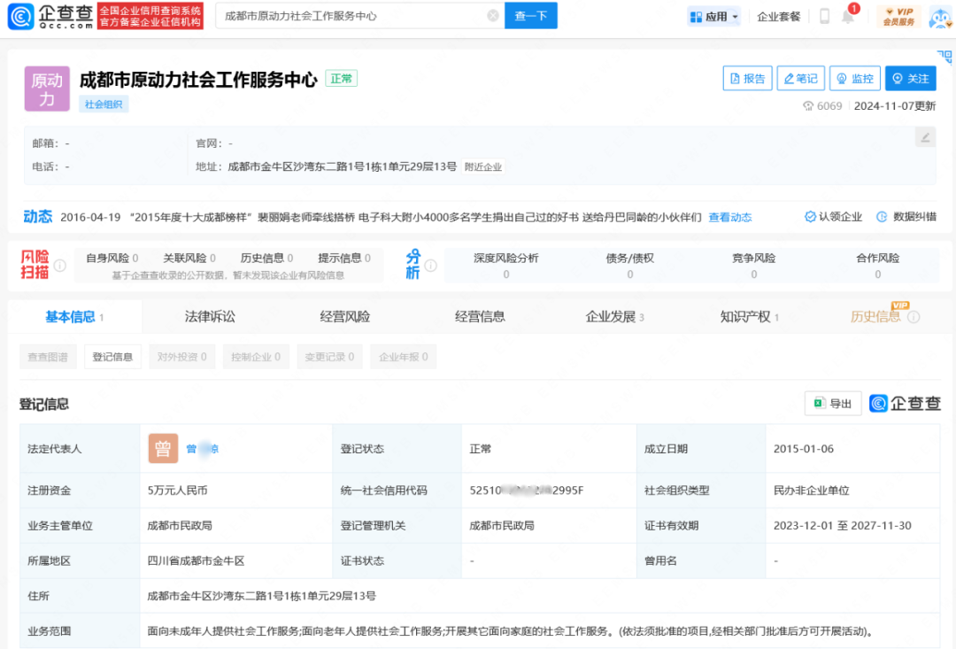The width and height of the screenshot is (956, 649).
Task: Open the legal representative name link
Action: click(203, 449)
